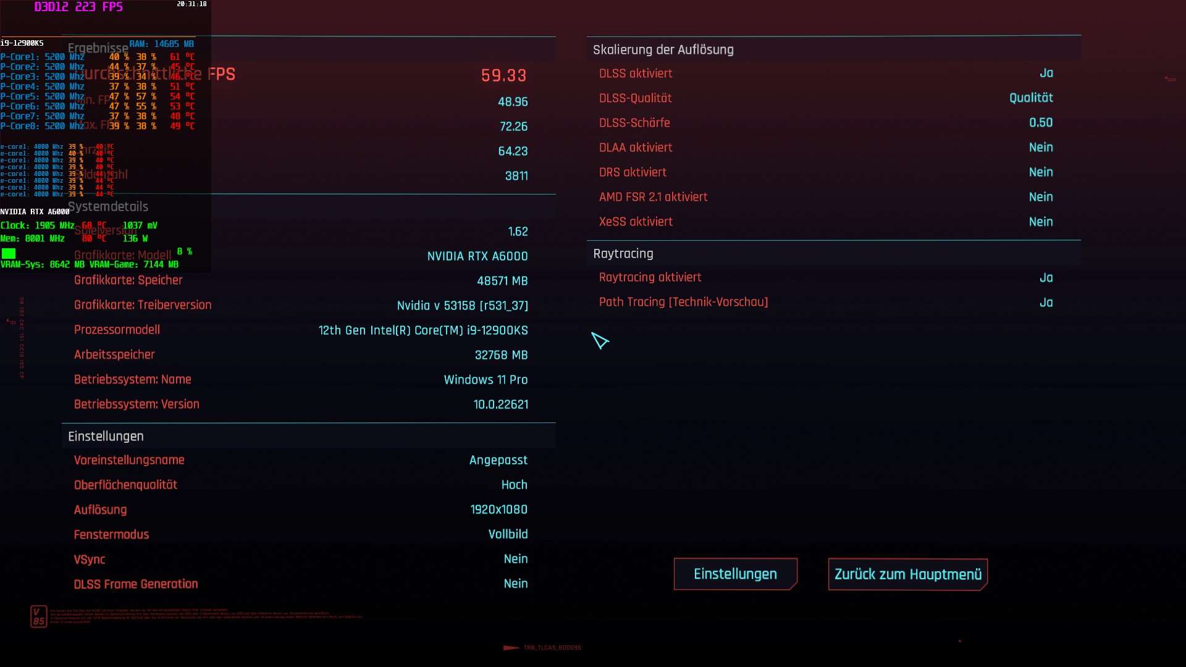Click the Path Tracing Ja value
1186x667 pixels.
[1046, 303]
